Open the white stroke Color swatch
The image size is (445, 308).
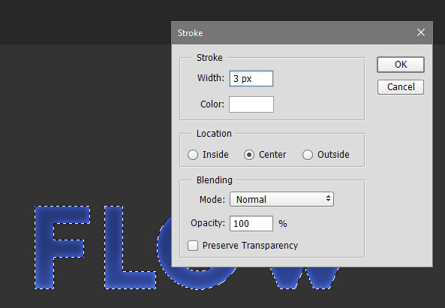(x=251, y=104)
